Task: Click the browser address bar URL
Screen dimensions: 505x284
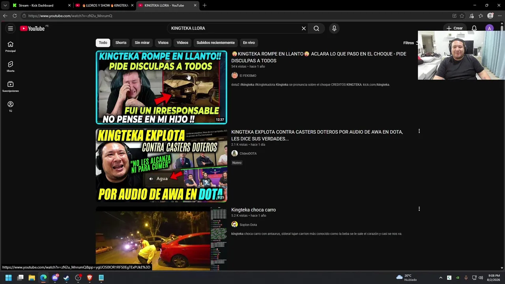Action: 70,16
